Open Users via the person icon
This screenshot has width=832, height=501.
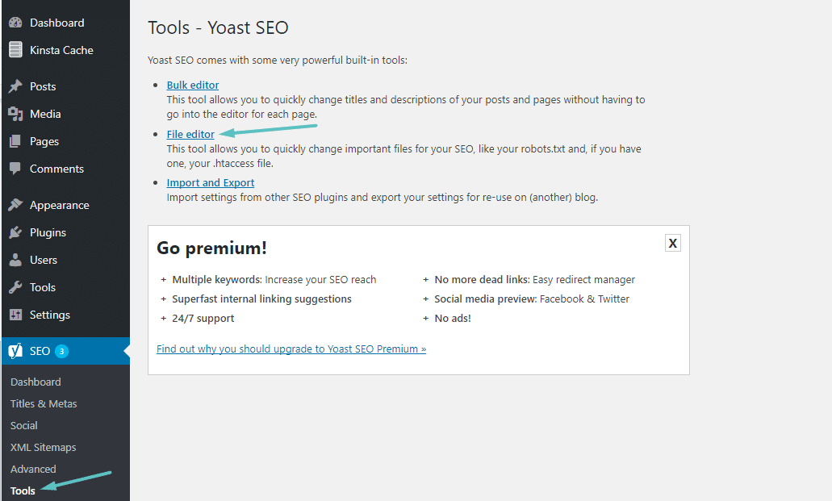point(17,259)
